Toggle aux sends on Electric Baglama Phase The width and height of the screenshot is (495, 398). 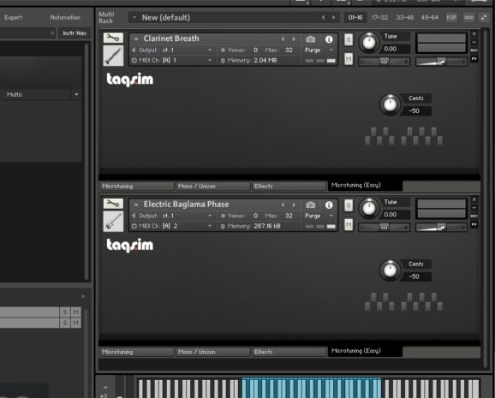tap(474, 216)
